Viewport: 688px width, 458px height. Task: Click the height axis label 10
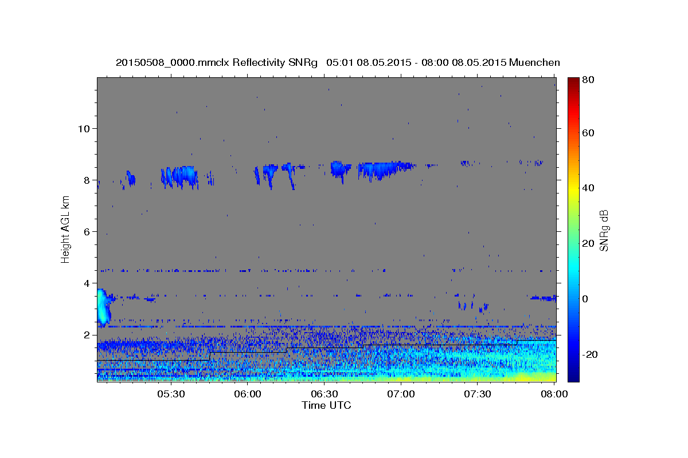click(84, 128)
